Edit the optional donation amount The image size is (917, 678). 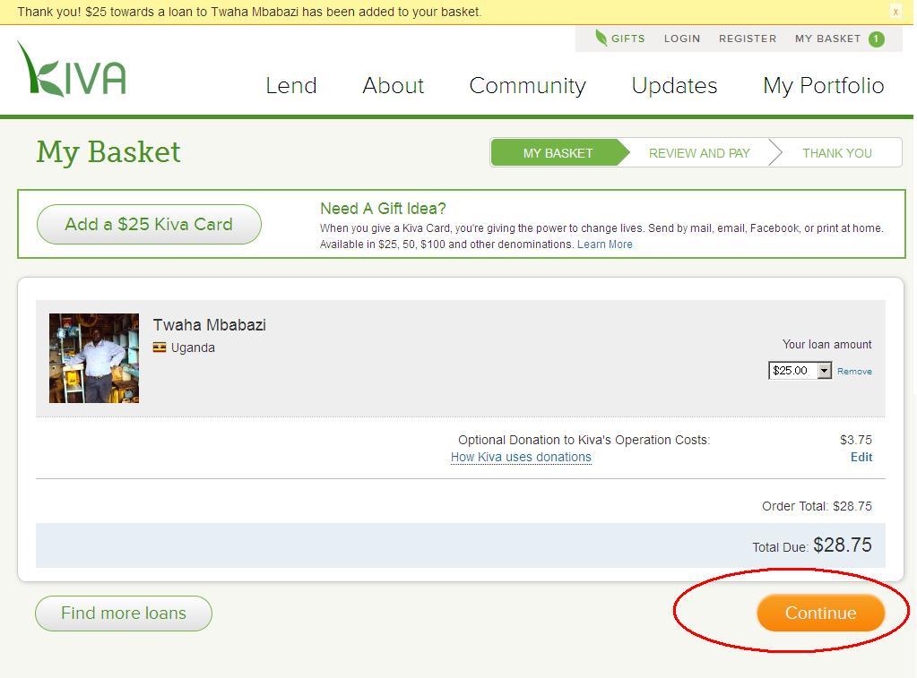click(x=861, y=457)
